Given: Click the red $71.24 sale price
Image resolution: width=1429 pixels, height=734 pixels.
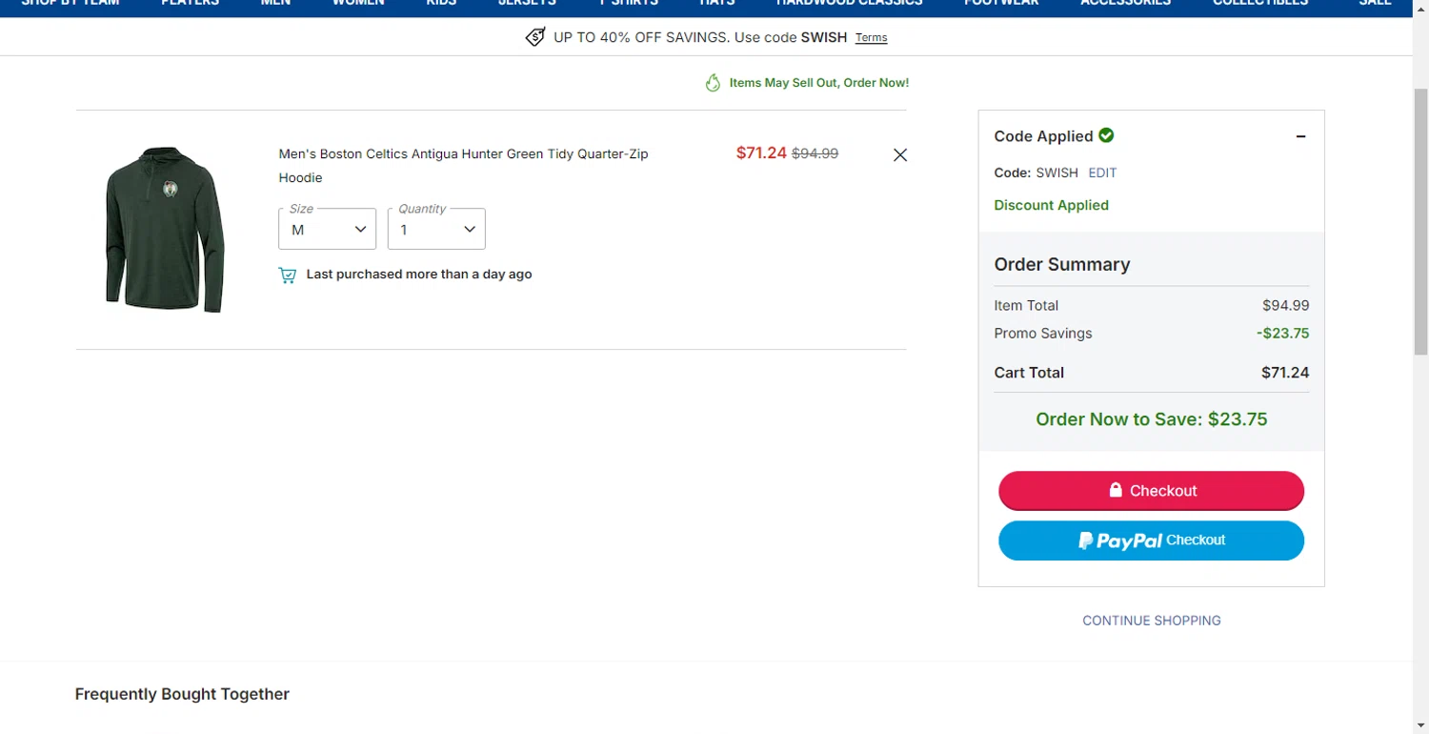Looking at the screenshot, I should [761, 153].
